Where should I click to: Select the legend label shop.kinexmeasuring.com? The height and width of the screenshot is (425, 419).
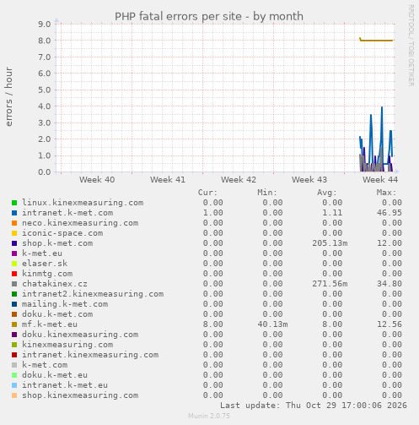(x=80, y=395)
